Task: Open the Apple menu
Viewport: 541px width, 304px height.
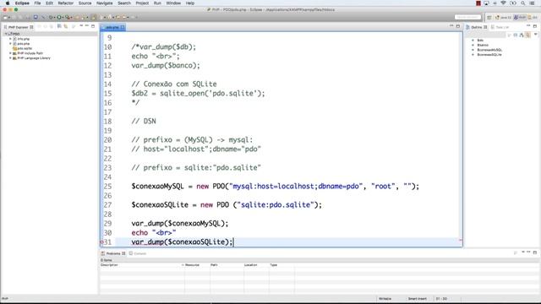Action: click(x=8, y=3)
